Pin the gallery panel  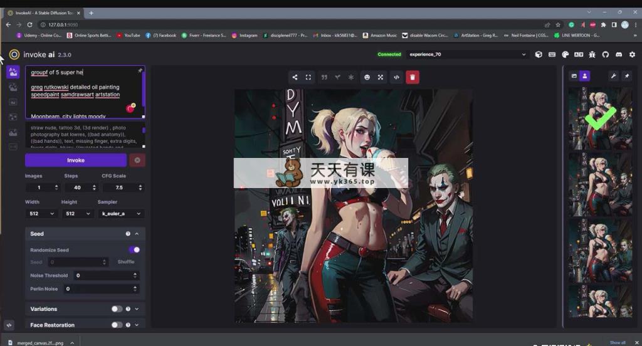(627, 76)
